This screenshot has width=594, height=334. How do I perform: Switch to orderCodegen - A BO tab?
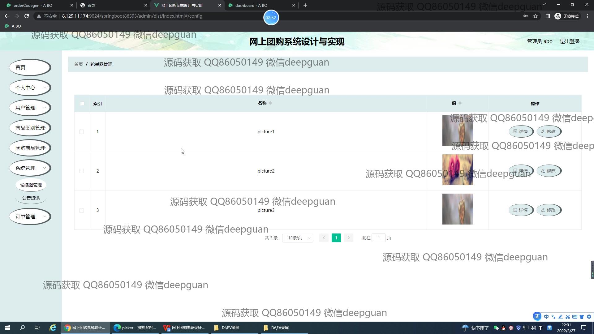33,5
